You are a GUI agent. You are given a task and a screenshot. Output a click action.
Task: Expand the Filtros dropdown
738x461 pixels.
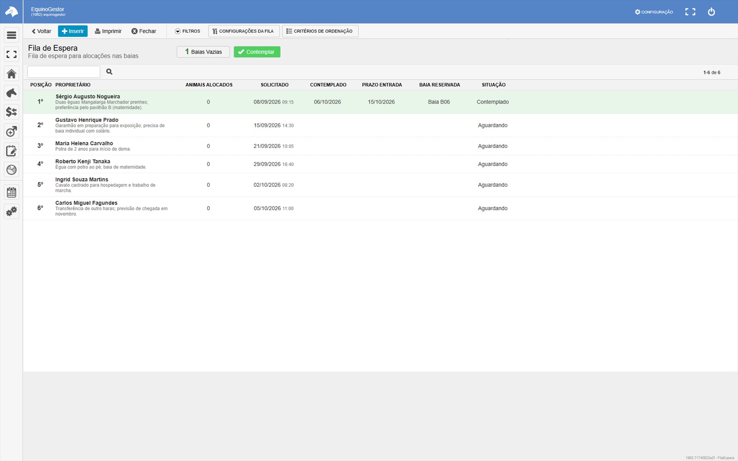click(x=187, y=31)
